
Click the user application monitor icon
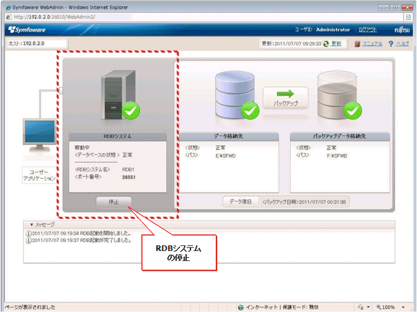(x=39, y=136)
